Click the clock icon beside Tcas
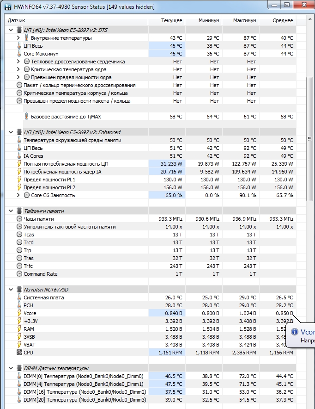 19,235
